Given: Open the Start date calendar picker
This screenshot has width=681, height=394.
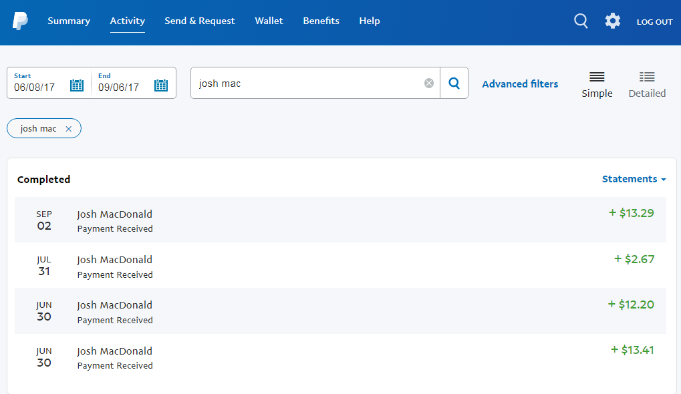Looking at the screenshot, I should (77, 85).
